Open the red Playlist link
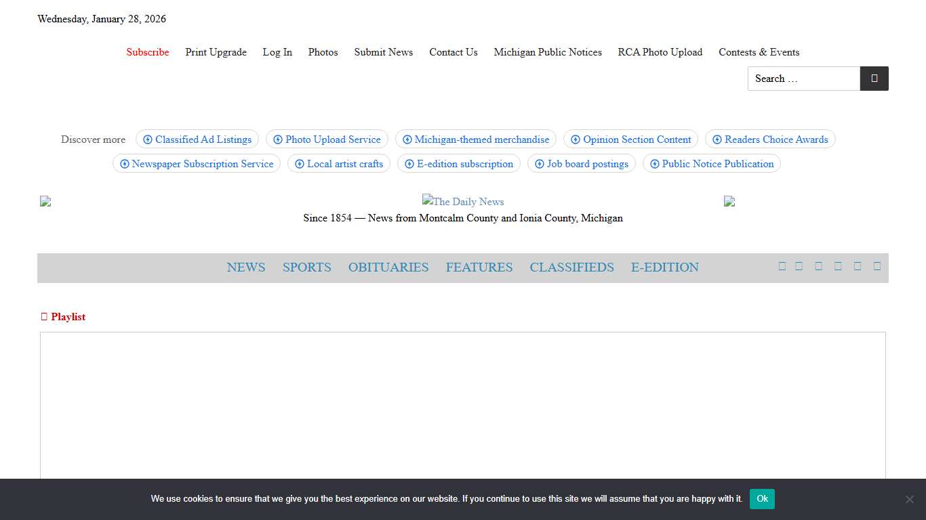Image resolution: width=926 pixels, height=520 pixels. pos(63,317)
